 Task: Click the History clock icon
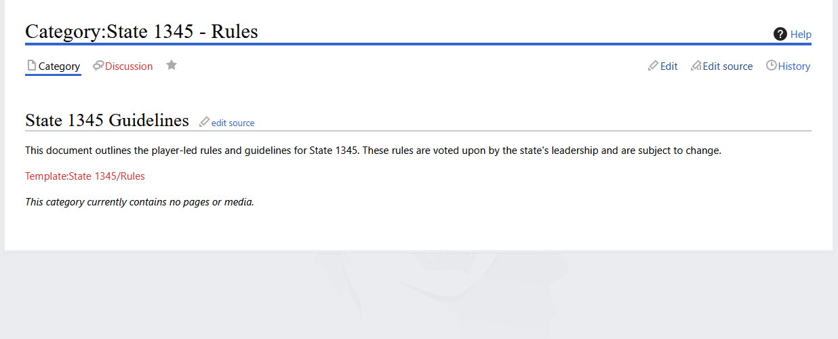tap(772, 66)
